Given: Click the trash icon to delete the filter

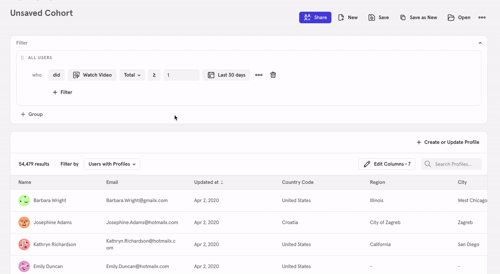Looking at the screenshot, I should click(273, 75).
